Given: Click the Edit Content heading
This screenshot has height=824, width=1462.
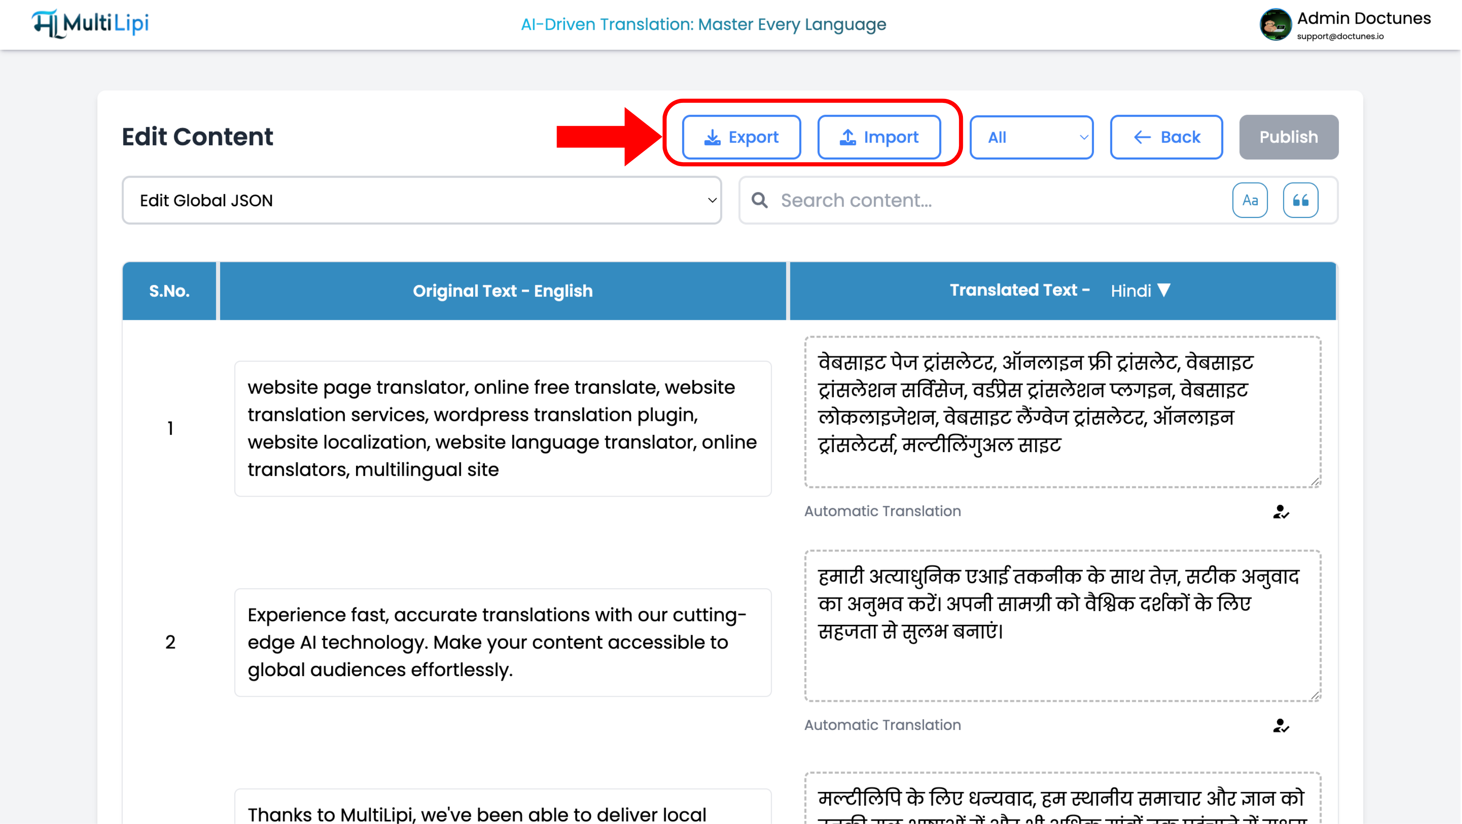Looking at the screenshot, I should click(197, 137).
